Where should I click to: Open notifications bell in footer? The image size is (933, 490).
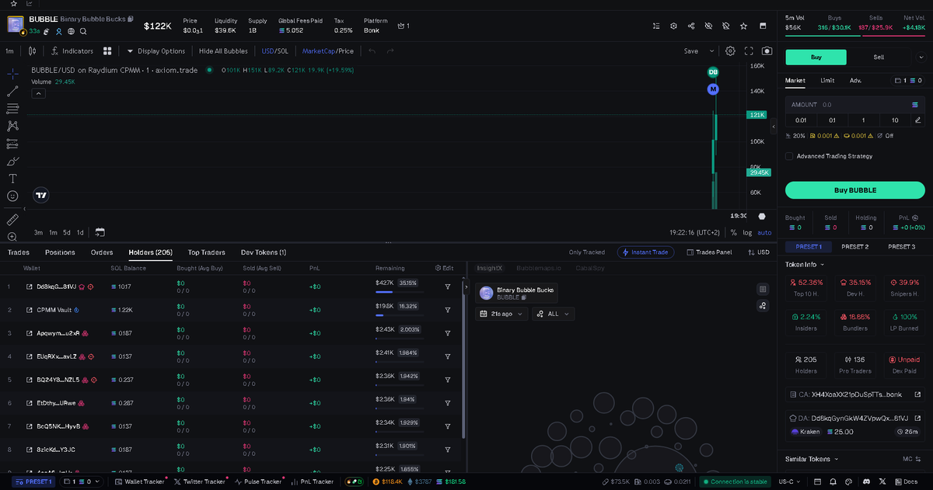point(834,481)
